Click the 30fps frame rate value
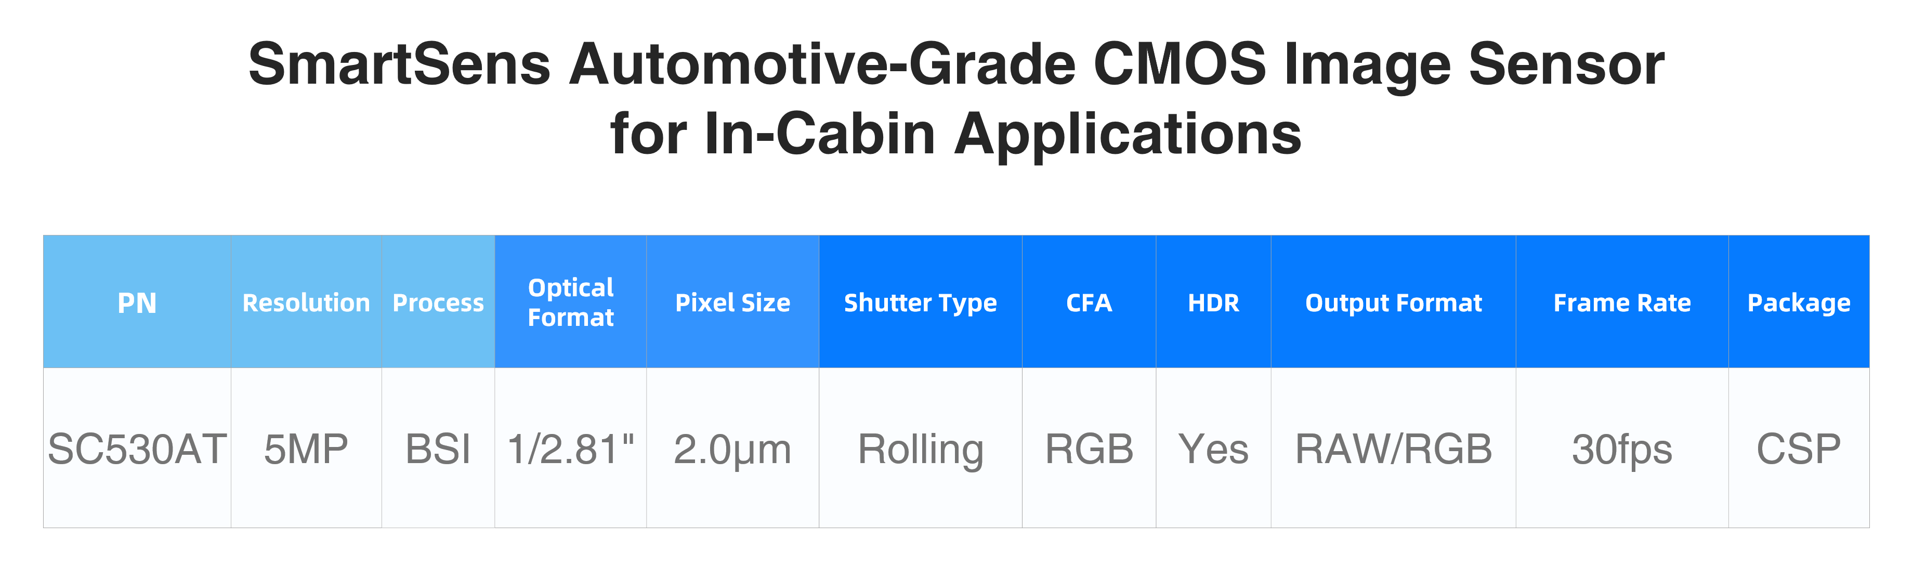 [x=1622, y=449]
